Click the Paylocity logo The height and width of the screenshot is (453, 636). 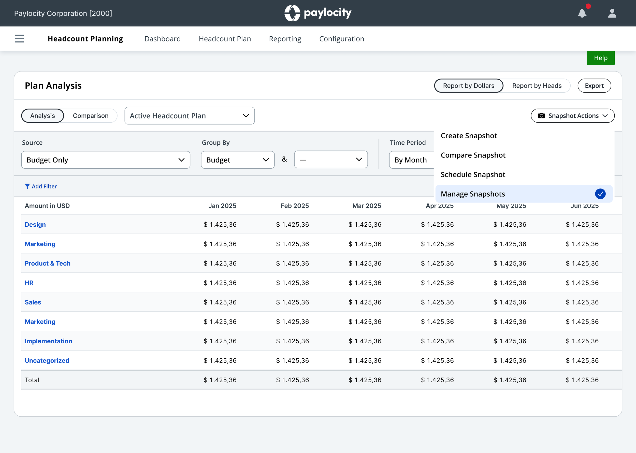tap(318, 13)
